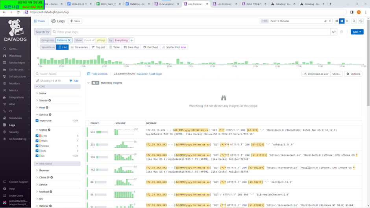
Task: Open the Options button
Action: click(x=353, y=74)
